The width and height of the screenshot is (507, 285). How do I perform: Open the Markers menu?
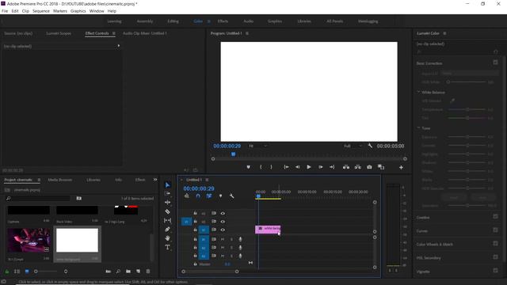point(60,11)
